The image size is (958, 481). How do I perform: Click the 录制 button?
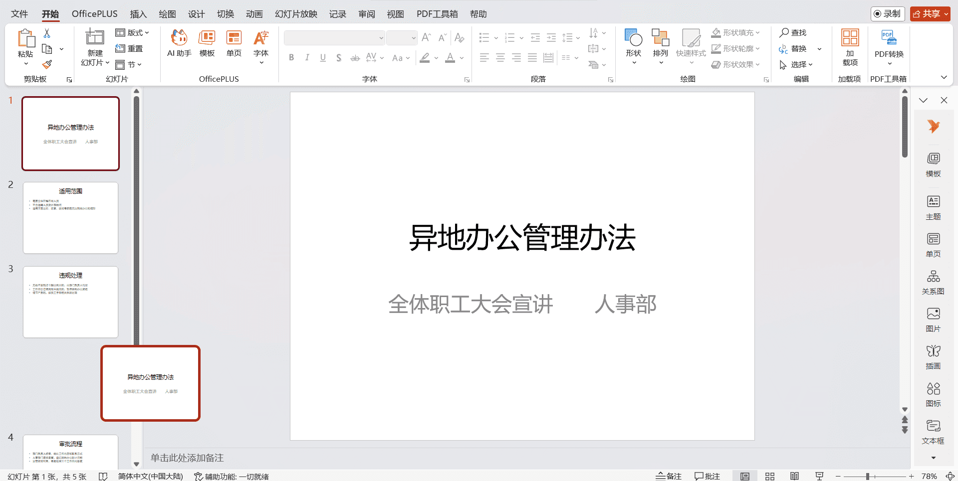coord(888,14)
